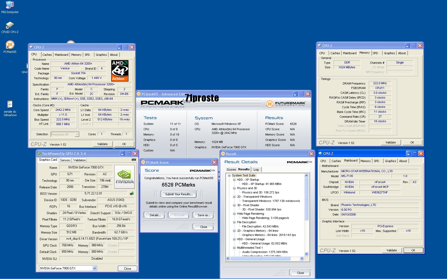
Task: Collapse the 2D - Transparent Windows node
Action: [234, 197]
